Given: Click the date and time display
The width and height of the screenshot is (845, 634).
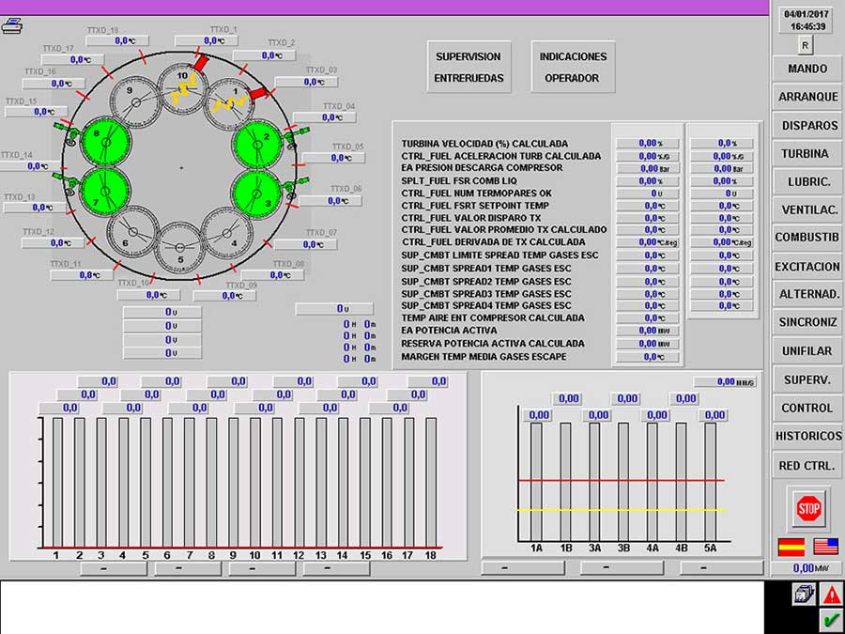Looking at the screenshot, I should (x=806, y=21).
